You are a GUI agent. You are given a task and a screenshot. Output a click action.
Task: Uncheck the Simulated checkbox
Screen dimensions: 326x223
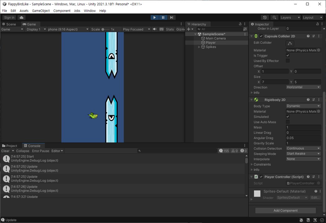[288, 116]
